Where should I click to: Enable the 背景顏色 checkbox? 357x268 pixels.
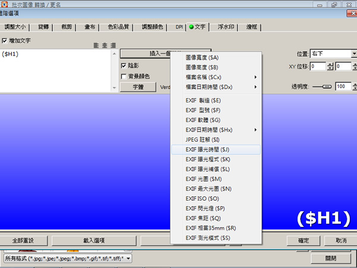click(124, 76)
